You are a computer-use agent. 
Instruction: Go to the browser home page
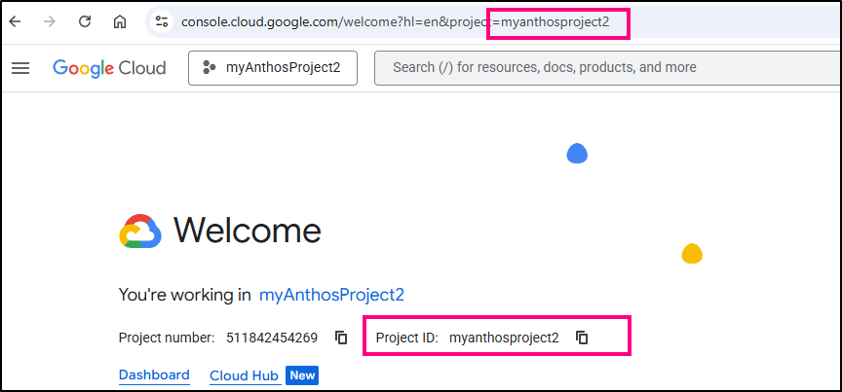point(119,21)
